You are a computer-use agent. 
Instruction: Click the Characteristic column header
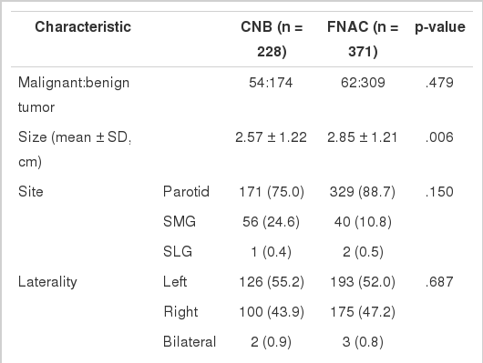(x=83, y=26)
